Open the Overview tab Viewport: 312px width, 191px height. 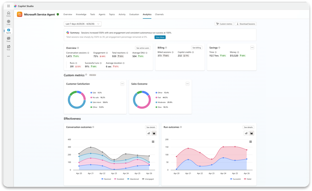point(68,14)
